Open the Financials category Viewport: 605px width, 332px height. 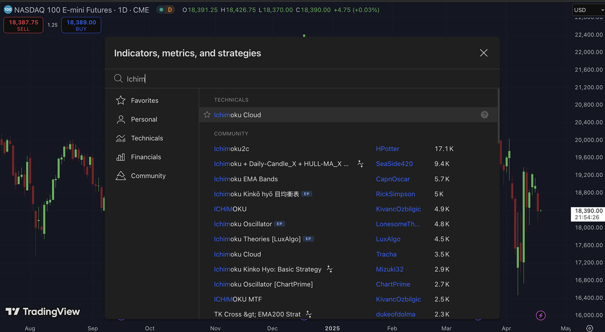(x=146, y=157)
